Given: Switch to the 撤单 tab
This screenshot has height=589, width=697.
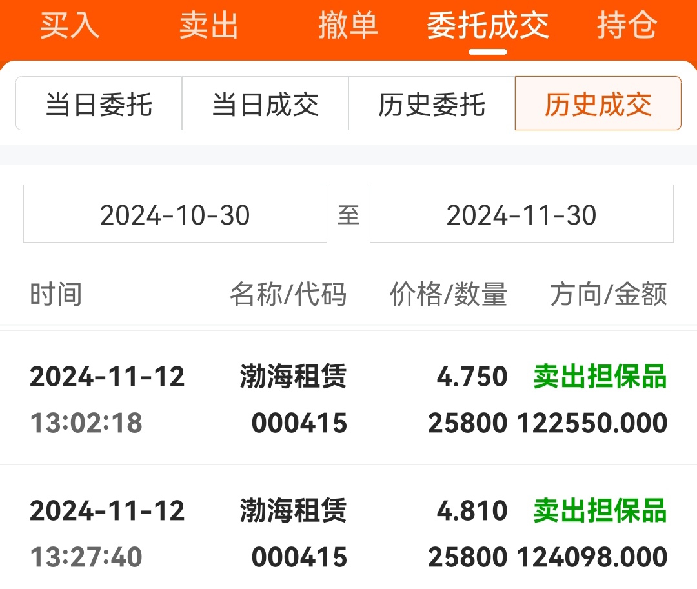Looking at the screenshot, I should [x=348, y=25].
